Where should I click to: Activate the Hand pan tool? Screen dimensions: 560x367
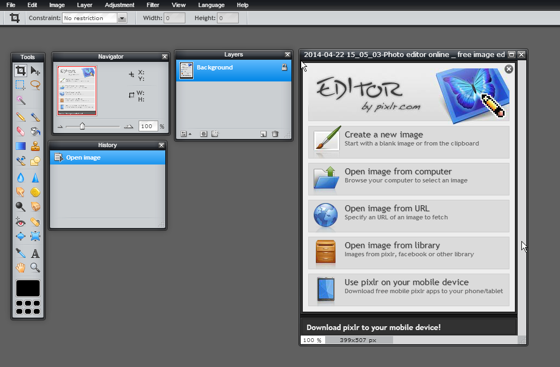pos(20,268)
